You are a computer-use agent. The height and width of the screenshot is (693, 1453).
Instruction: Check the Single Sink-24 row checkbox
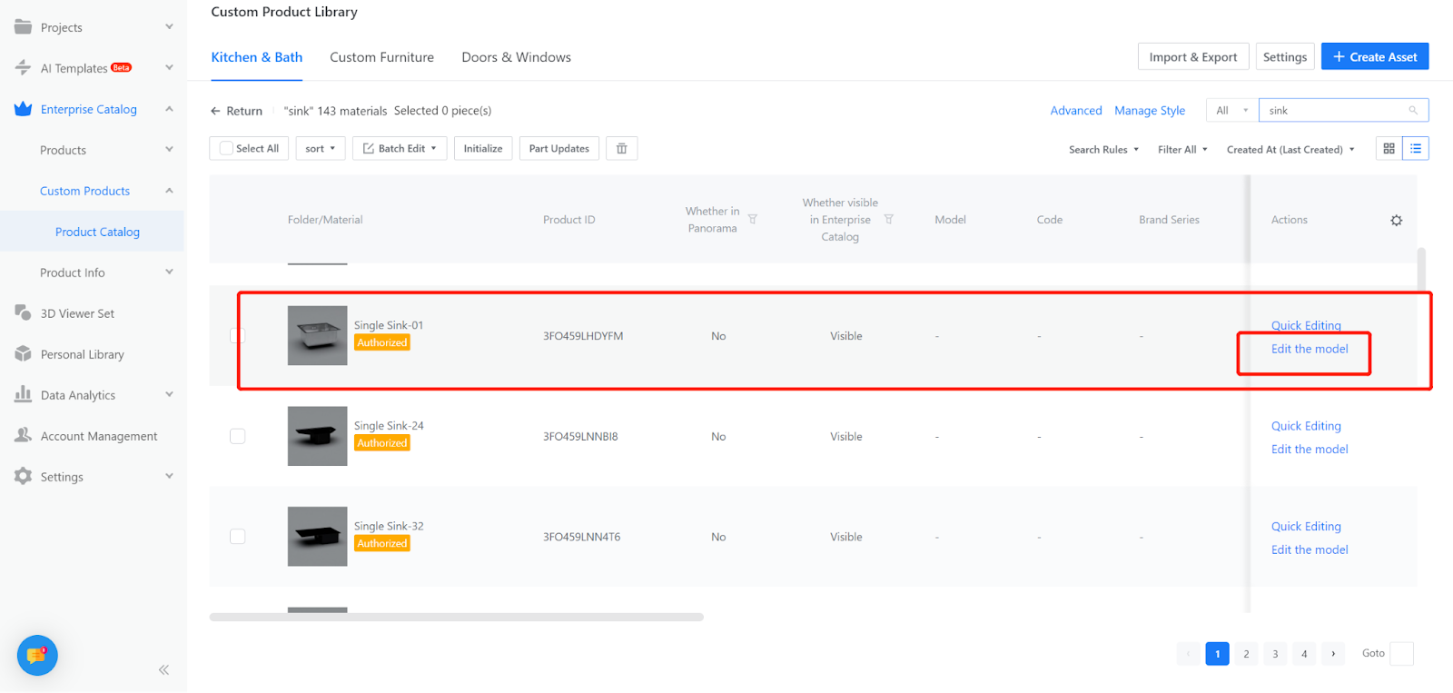(x=238, y=437)
